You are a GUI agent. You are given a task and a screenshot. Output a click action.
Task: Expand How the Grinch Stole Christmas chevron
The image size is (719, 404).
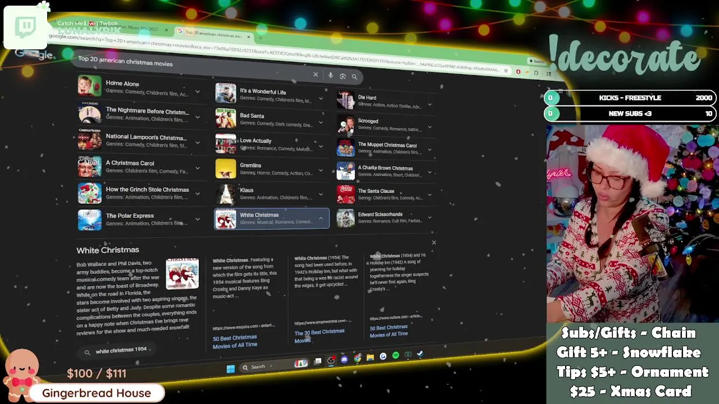[x=197, y=194]
